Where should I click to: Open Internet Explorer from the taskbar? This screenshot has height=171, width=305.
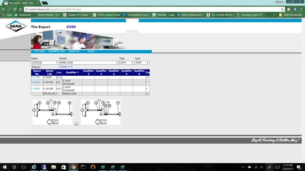(34, 167)
